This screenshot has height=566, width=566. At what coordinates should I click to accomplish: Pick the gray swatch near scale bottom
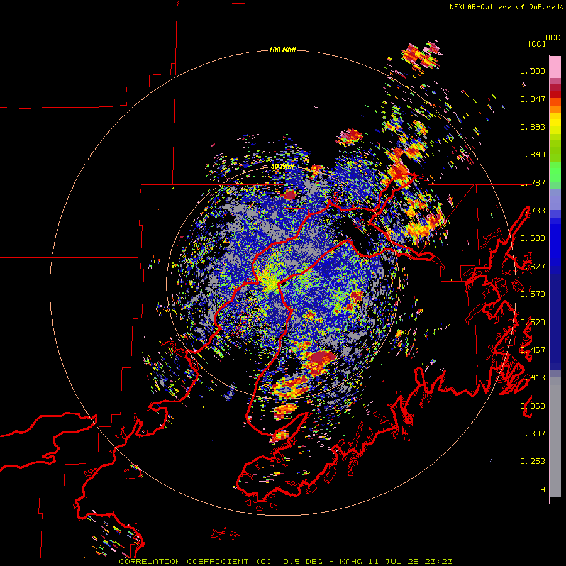pyautogui.click(x=555, y=437)
